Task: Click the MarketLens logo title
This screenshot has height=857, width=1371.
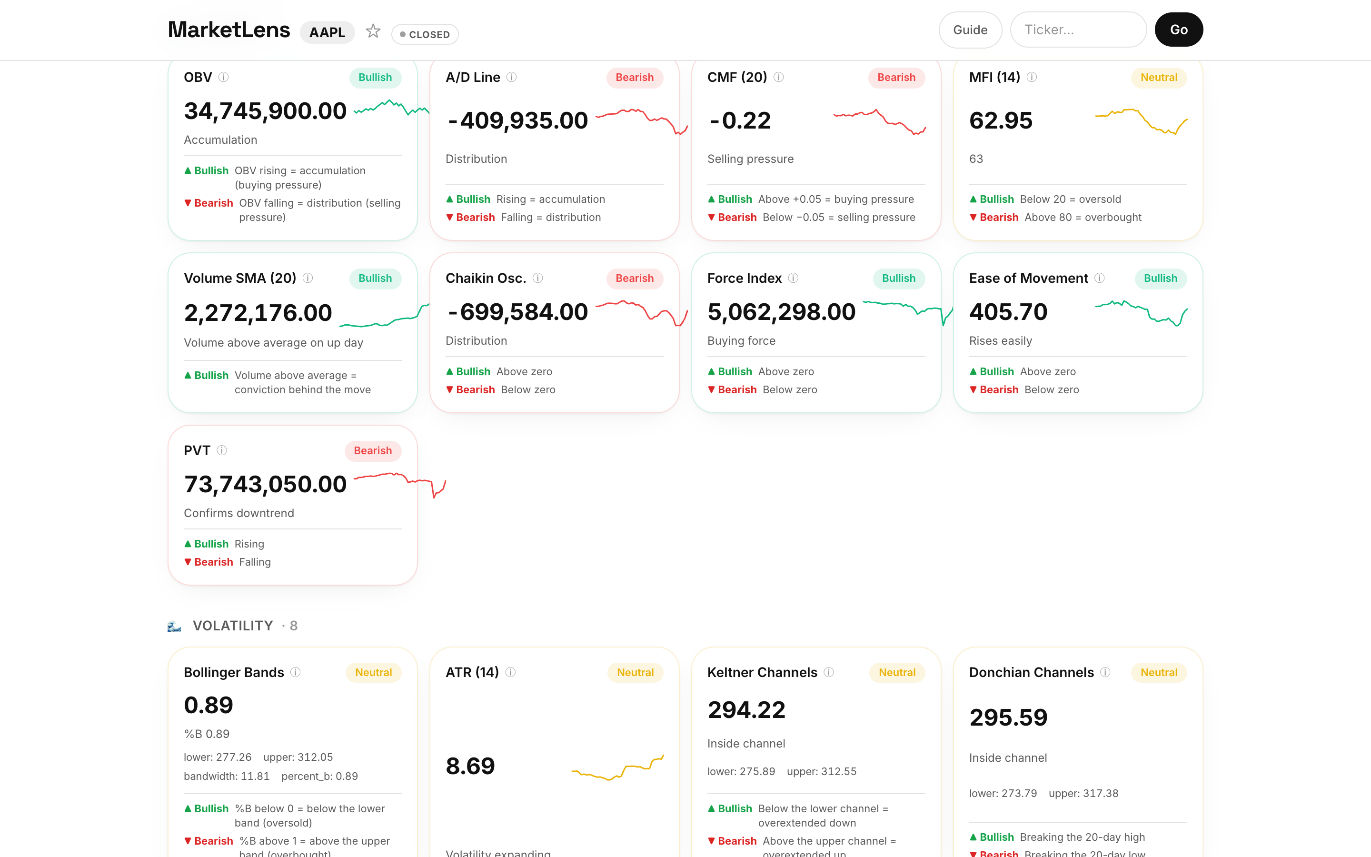Action: click(229, 30)
